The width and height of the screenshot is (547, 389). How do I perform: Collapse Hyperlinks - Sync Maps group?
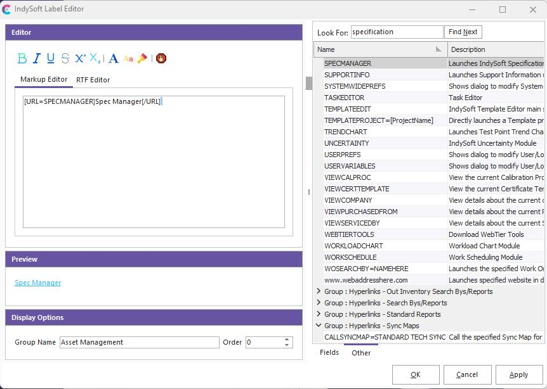[319, 326]
